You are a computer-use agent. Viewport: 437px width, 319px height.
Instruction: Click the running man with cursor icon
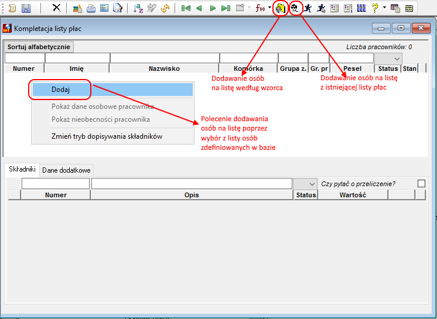pos(321,8)
